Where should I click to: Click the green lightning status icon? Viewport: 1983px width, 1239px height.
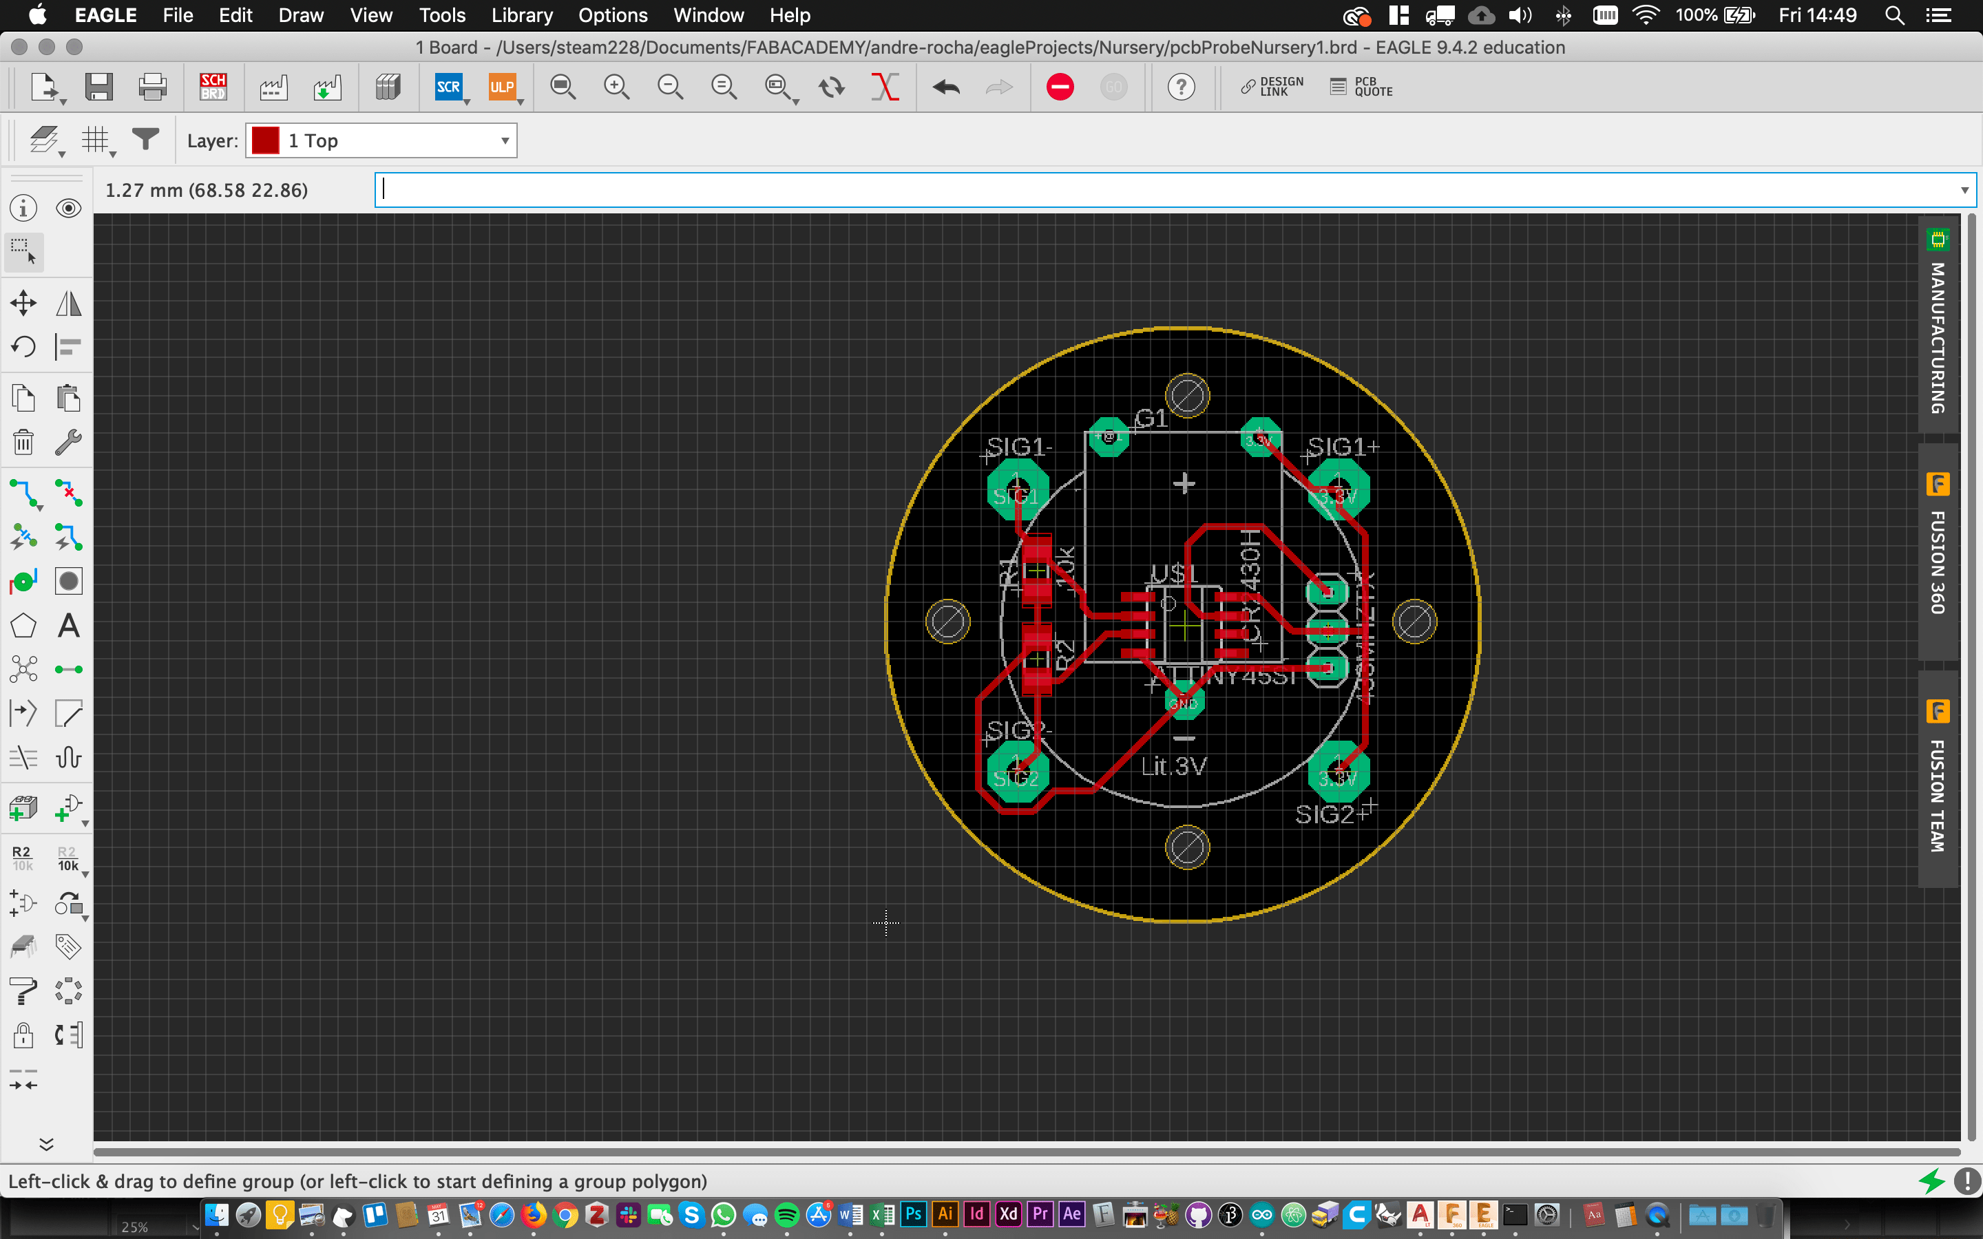1932,1180
